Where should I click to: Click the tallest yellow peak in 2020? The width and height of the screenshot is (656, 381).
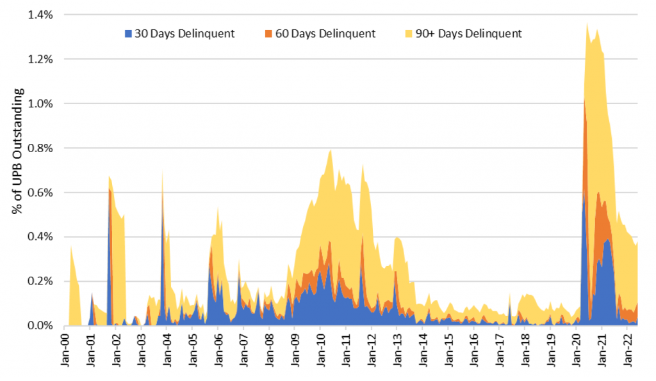(x=587, y=26)
